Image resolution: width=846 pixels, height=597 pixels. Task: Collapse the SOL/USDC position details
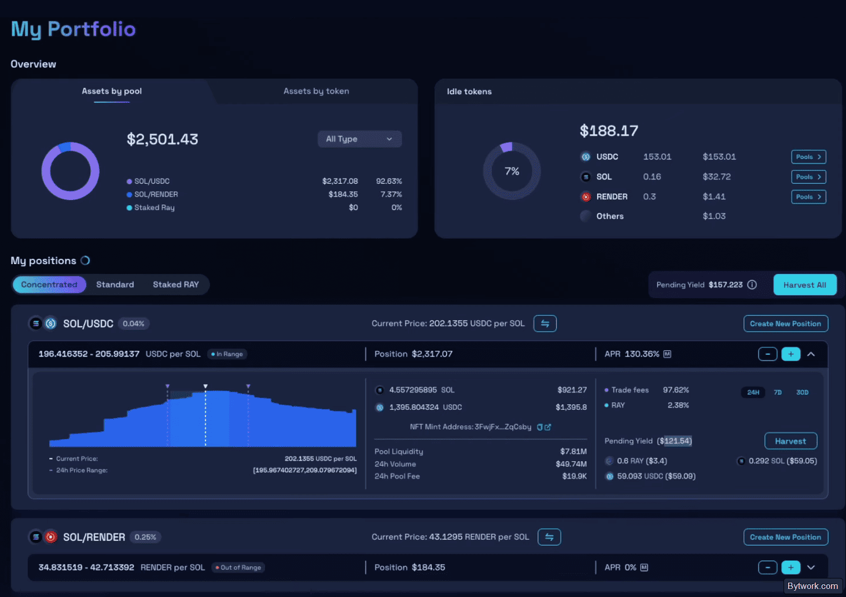(x=811, y=354)
